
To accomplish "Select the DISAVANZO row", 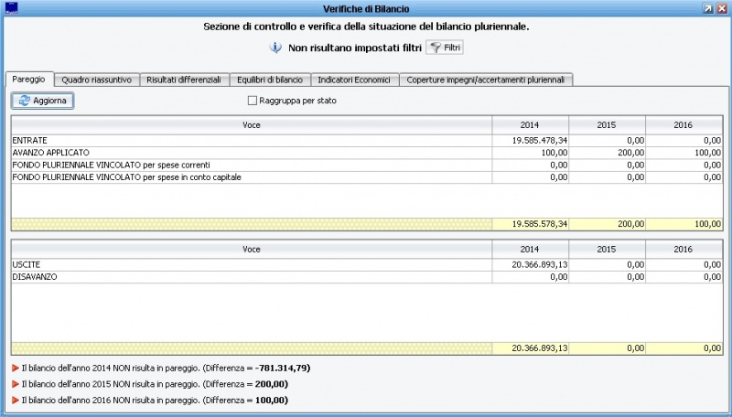I will (367, 277).
